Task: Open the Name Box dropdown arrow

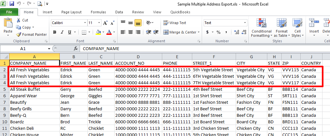Action: tap(49, 48)
